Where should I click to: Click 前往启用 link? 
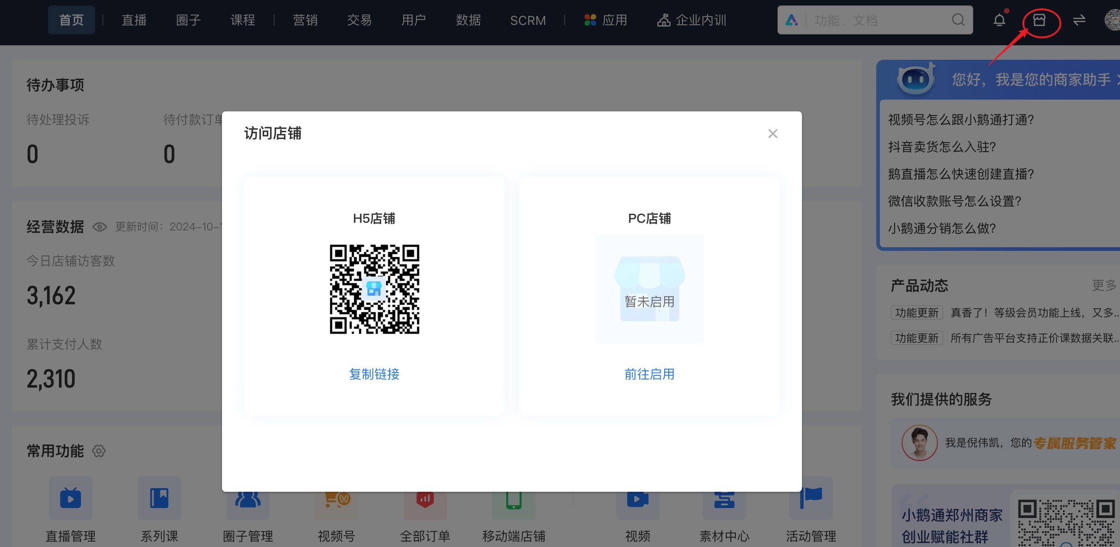pos(649,374)
